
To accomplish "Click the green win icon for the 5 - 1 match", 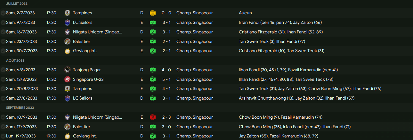I will [152, 79].
